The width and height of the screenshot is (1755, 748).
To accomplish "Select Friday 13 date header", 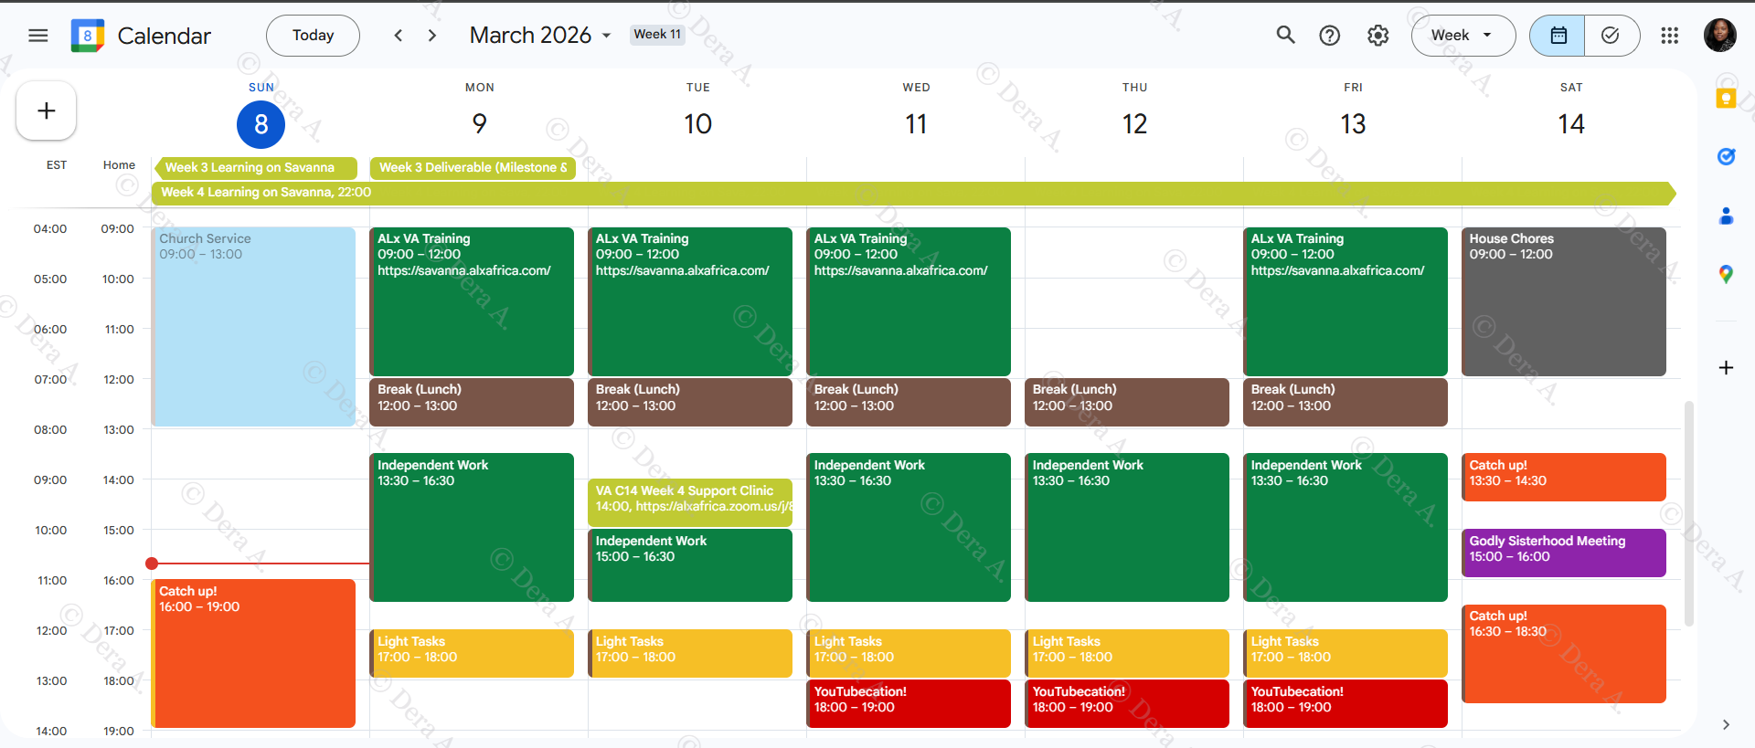I will pyautogui.click(x=1353, y=124).
